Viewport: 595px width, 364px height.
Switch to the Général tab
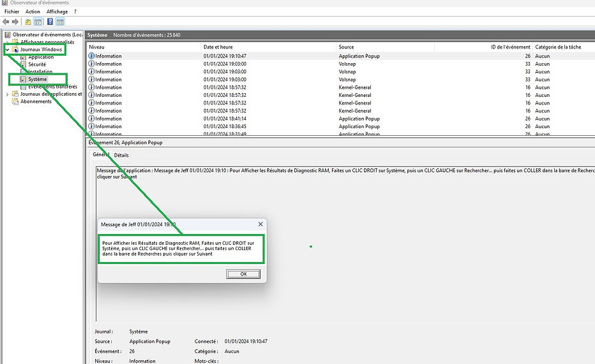click(101, 154)
